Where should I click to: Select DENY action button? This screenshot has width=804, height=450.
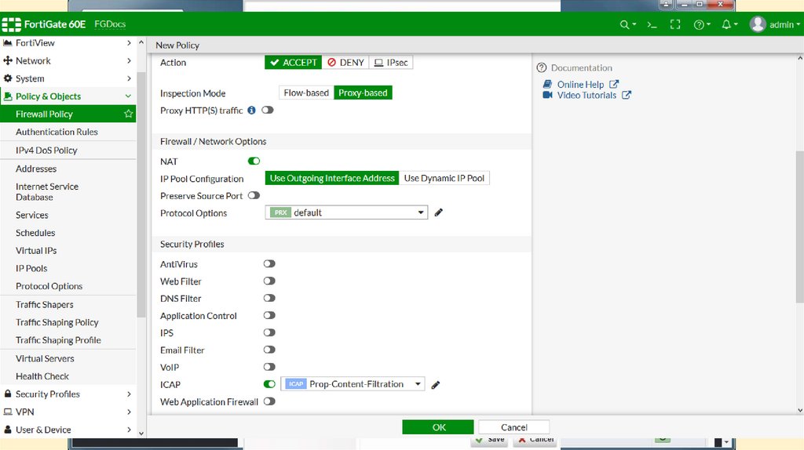point(345,63)
